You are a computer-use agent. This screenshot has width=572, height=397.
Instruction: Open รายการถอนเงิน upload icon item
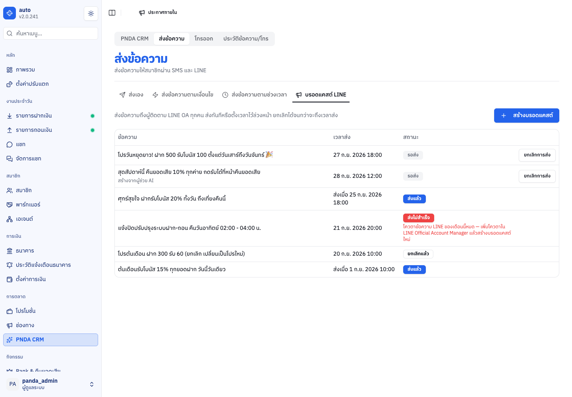[x=50, y=130]
